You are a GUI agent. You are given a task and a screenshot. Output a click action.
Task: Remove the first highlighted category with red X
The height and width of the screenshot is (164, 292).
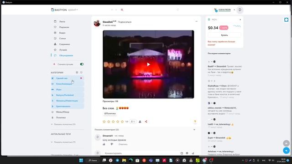pyautogui.click(x=81, y=78)
